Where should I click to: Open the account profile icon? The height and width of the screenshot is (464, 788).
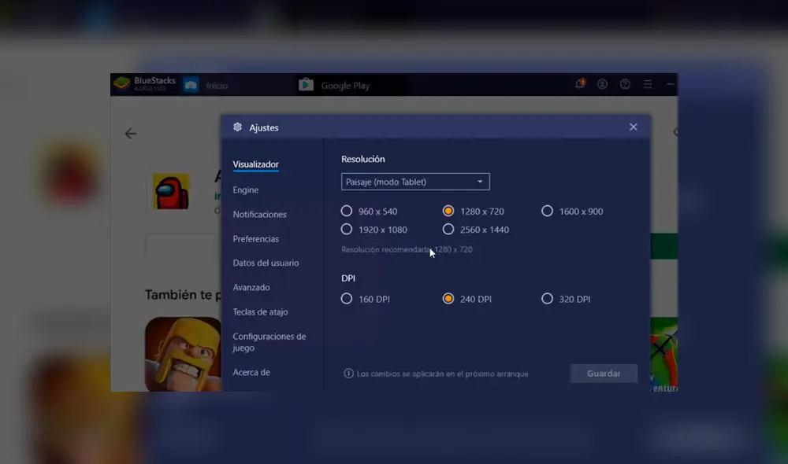(x=602, y=83)
